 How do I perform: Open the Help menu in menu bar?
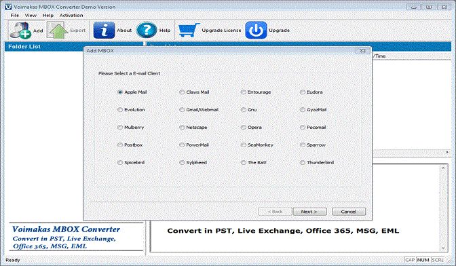click(x=47, y=15)
